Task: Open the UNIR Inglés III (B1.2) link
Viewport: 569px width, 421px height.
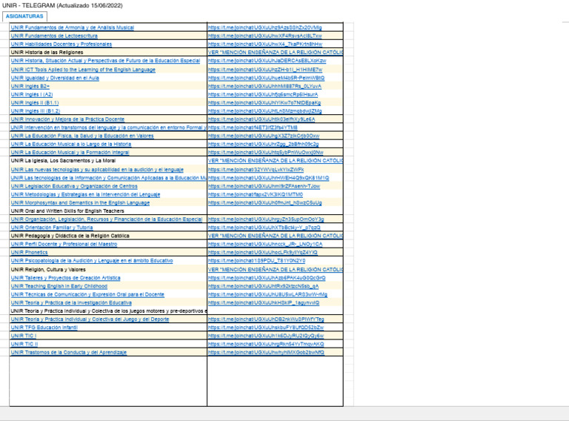Action: (x=36, y=111)
